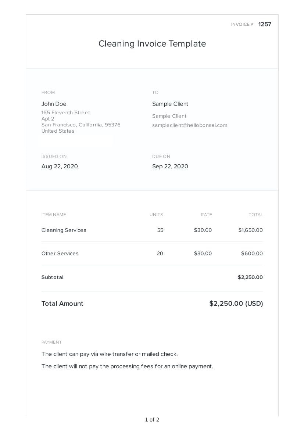
Task: Select the $2,250.00 (USD) grand total
Action: point(236,304)
